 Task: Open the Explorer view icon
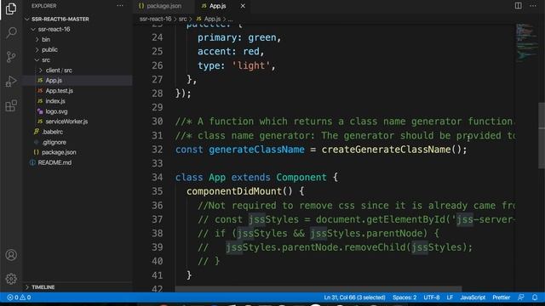pyautogui.click(x=11, y=8)
